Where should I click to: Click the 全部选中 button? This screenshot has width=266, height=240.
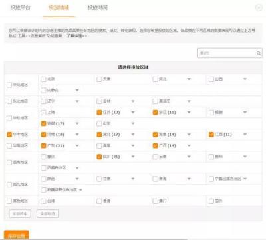[20, 214]
